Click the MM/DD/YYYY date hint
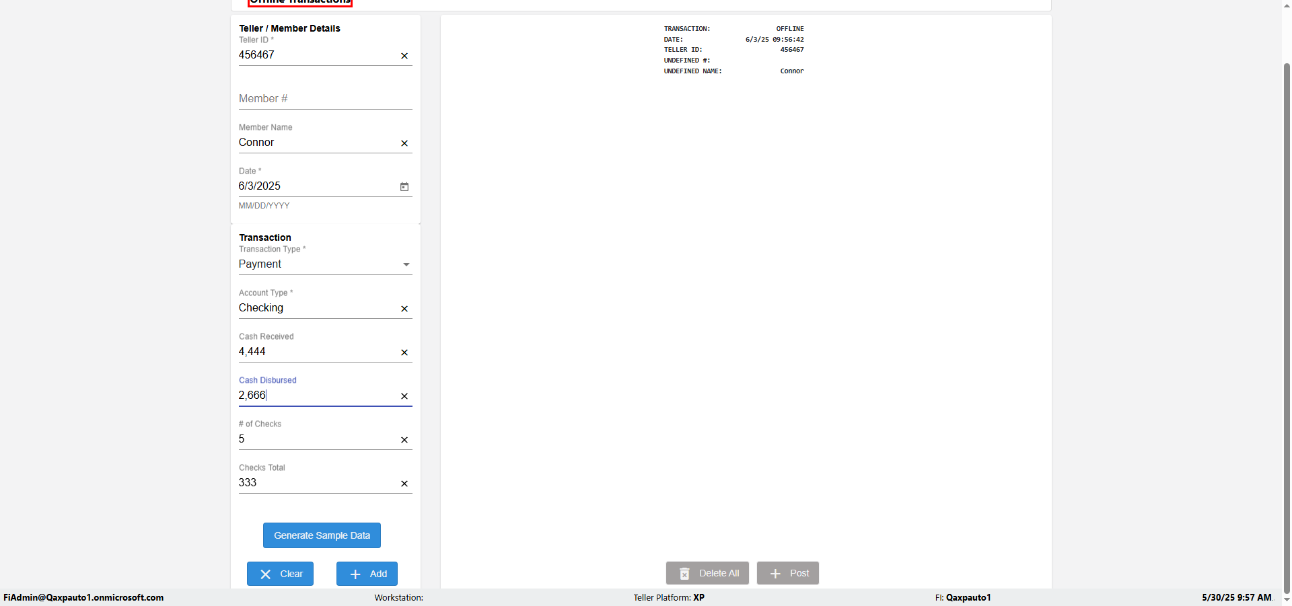Viewport: 1292px width, 606px height. click(x=264, y=206)
